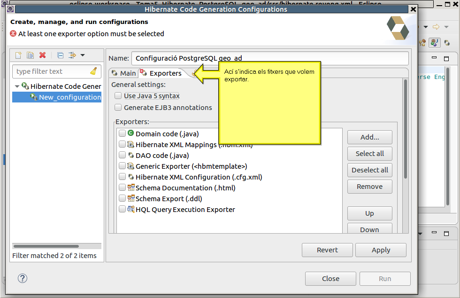The image size is (460, 298).
Task: Open the forward arrow dropdown in Eclipse toolbar
Action: pyautogui.click(x=446, y=27)
